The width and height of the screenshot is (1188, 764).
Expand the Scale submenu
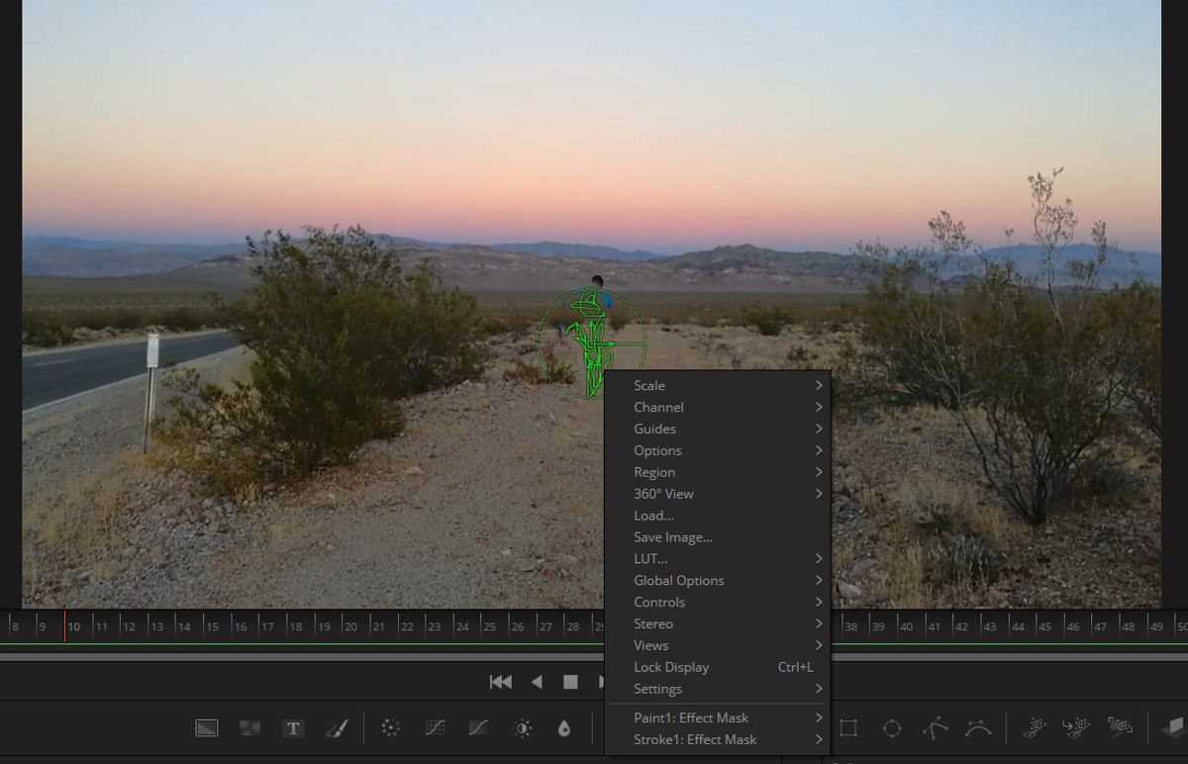649,385
